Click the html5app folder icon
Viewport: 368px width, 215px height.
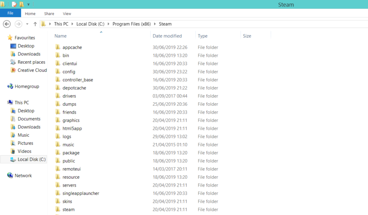pyautogui.click(x=58, y=128)
